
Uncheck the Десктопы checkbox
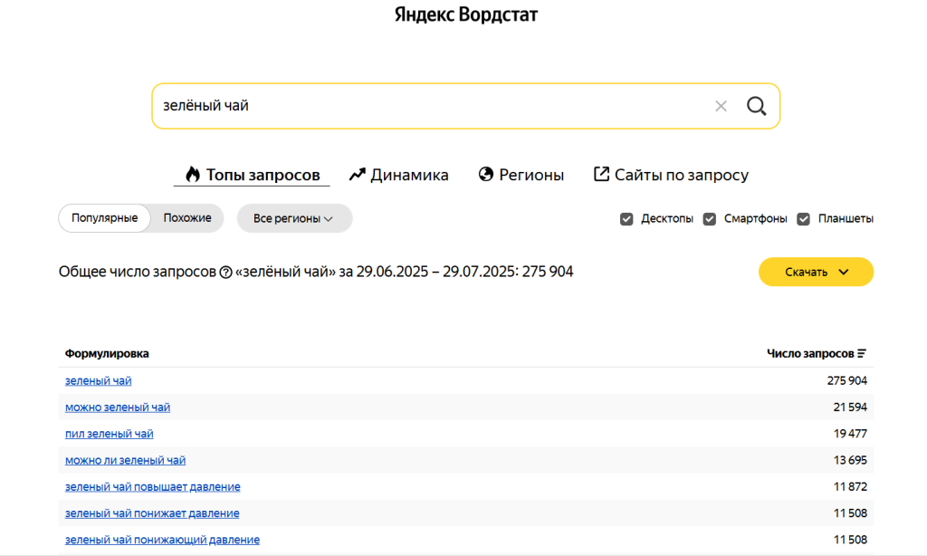(626, 219)
